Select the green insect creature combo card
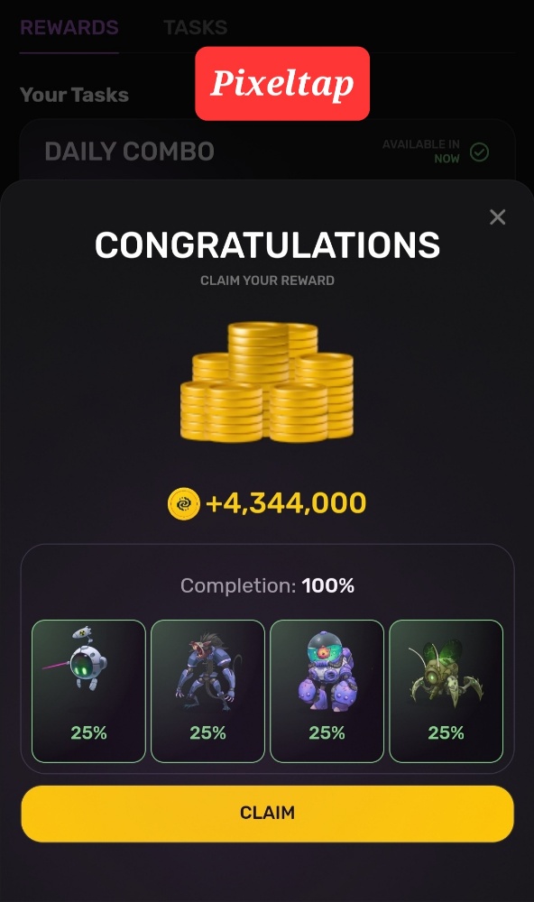The height and width of the screenshot is (902, 534). pyautogui.click(x=446, y=691)
